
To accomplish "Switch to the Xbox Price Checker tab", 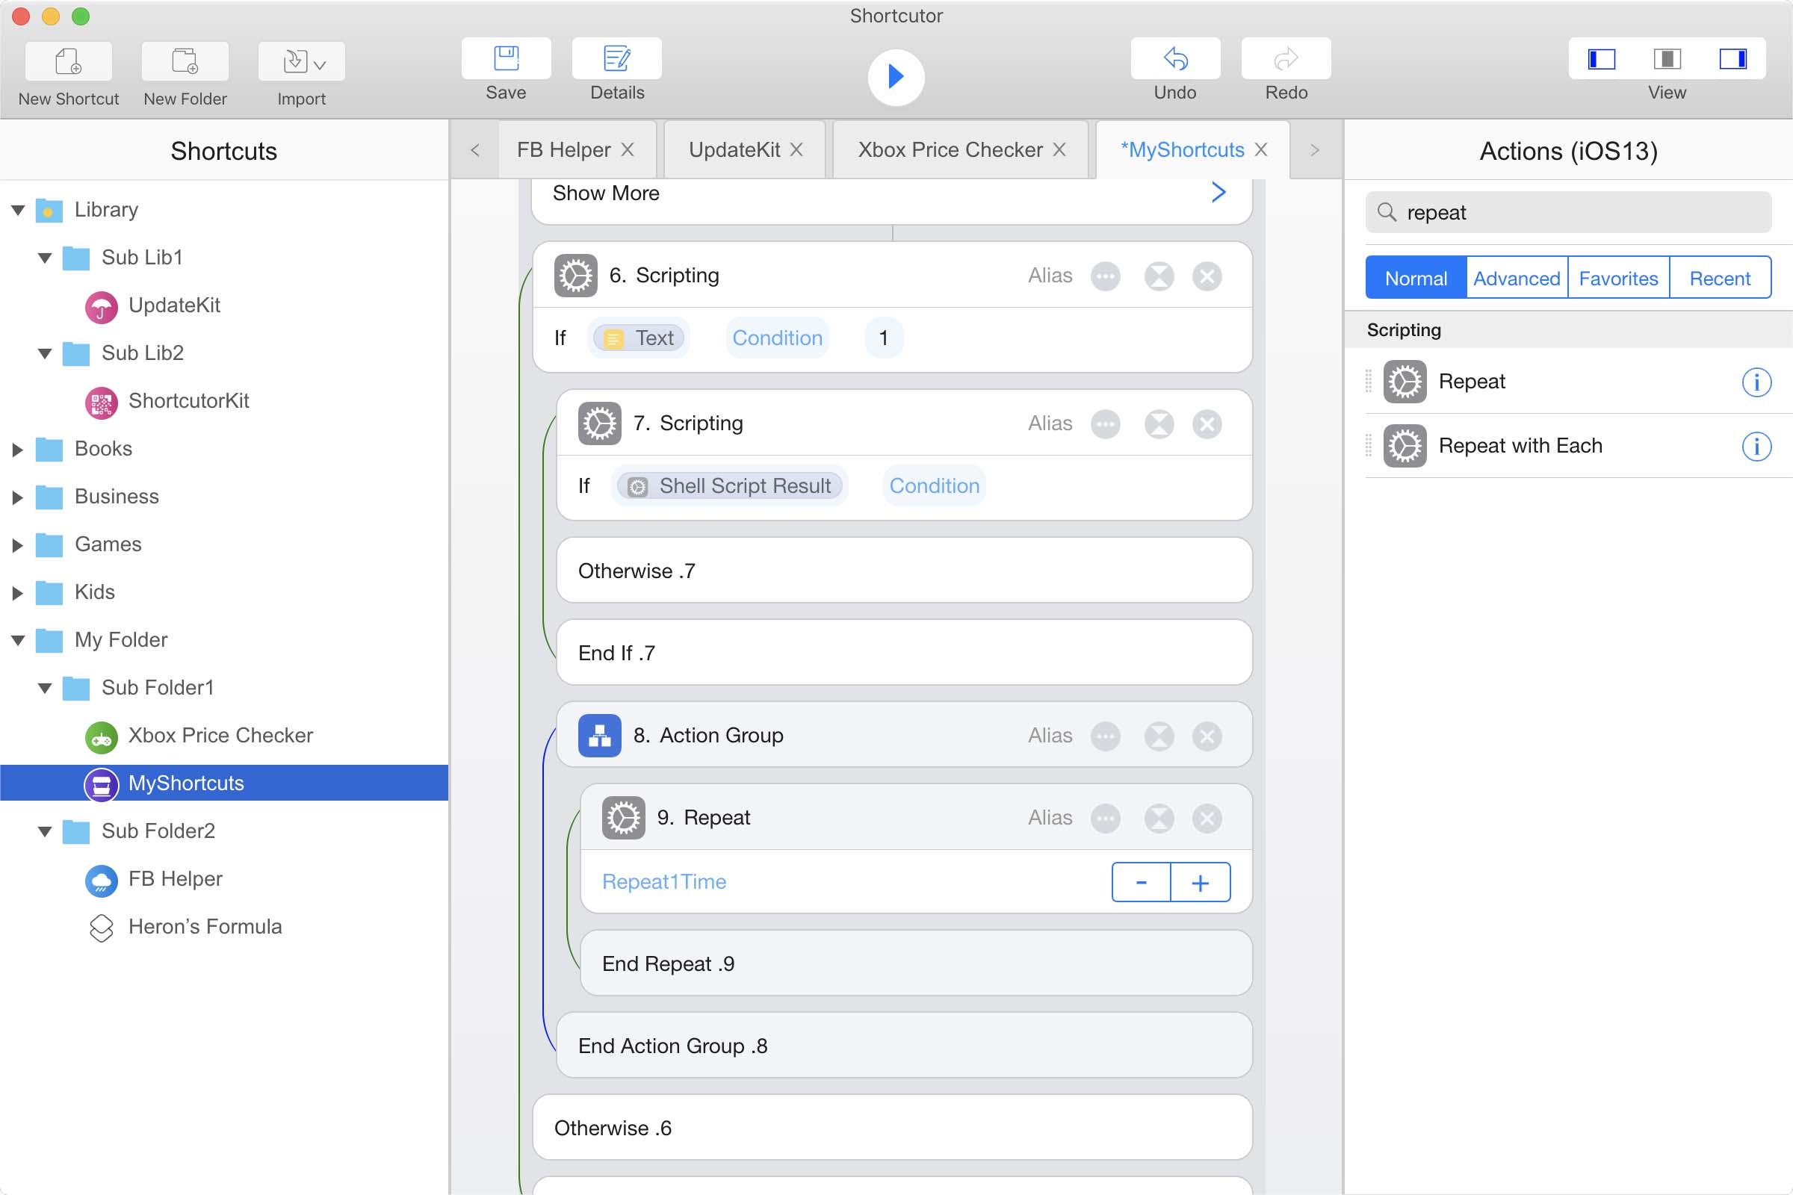I will point(950,149).
